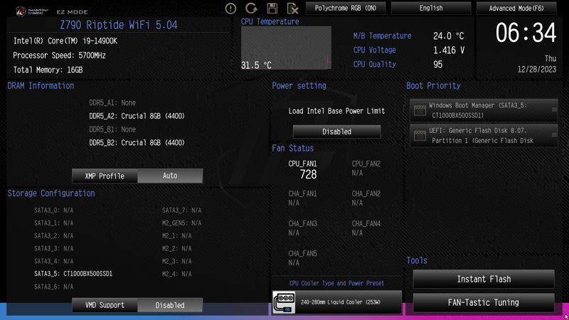
Task: Click the 31.5 °C CPU temperature reading
Action: [256, 65]
